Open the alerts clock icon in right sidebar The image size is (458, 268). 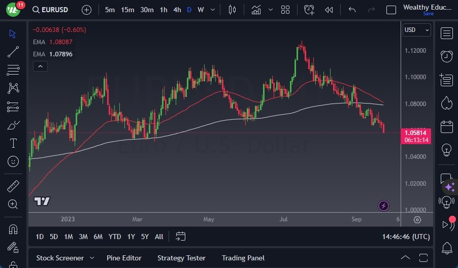tap(447, 56)
